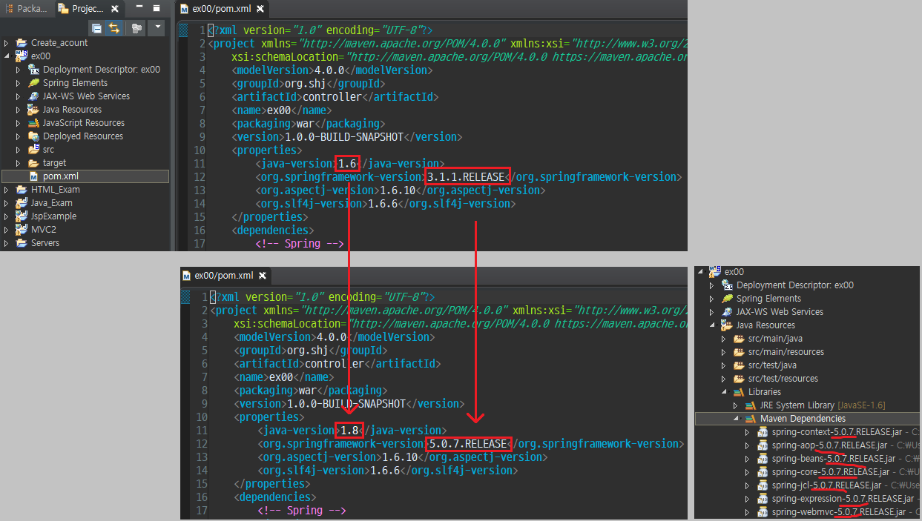The image size is (922, 521).
Task: Click Spring Elements leaf icon in upper explorer
Action: tap(33, 83)
